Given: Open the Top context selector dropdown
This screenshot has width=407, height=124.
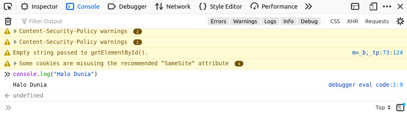Looking at the screenshot, I should (383, 108).
